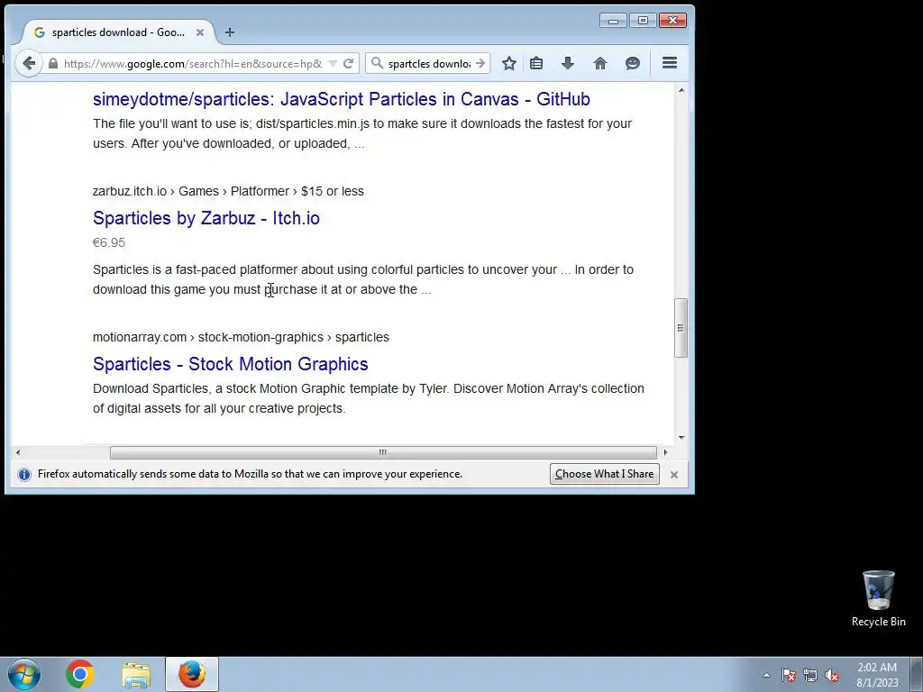Click horizontal scrollbar left arrow
This screenshot has height=692, width=923.
[x=18, y=452]
